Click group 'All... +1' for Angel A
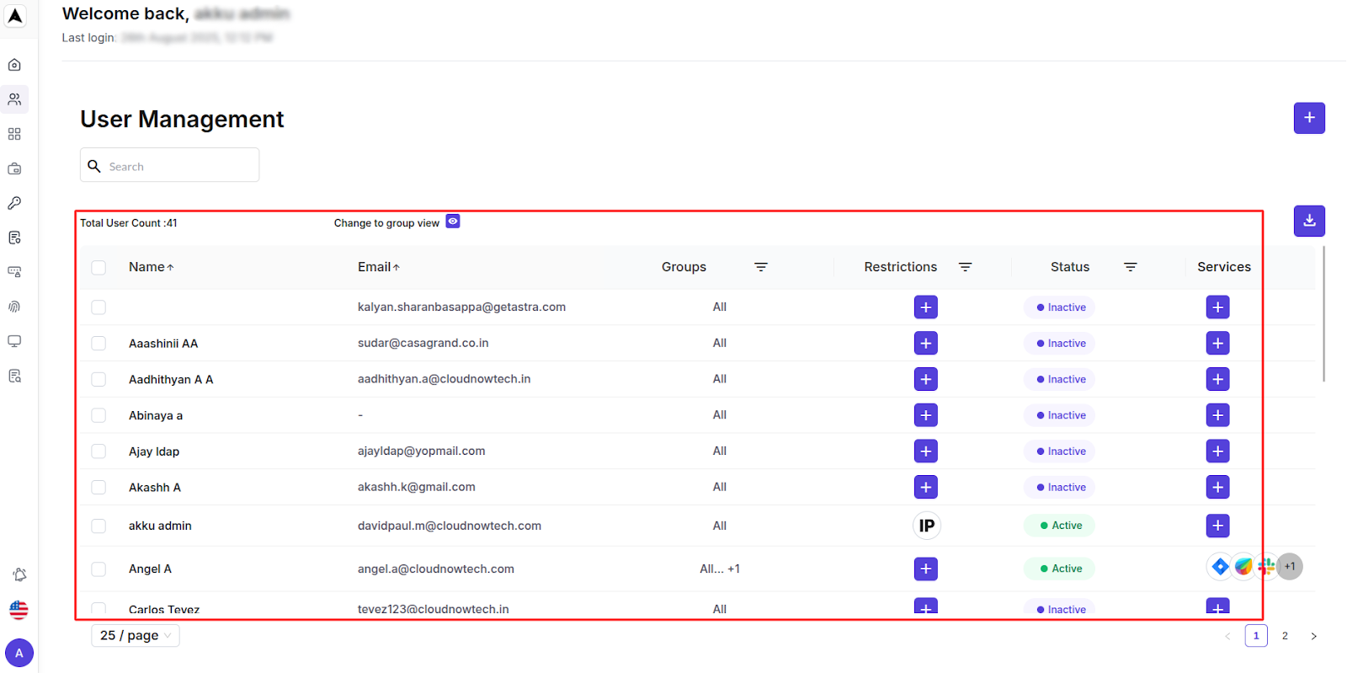1347x673 pixels. (x=720, y=569)
